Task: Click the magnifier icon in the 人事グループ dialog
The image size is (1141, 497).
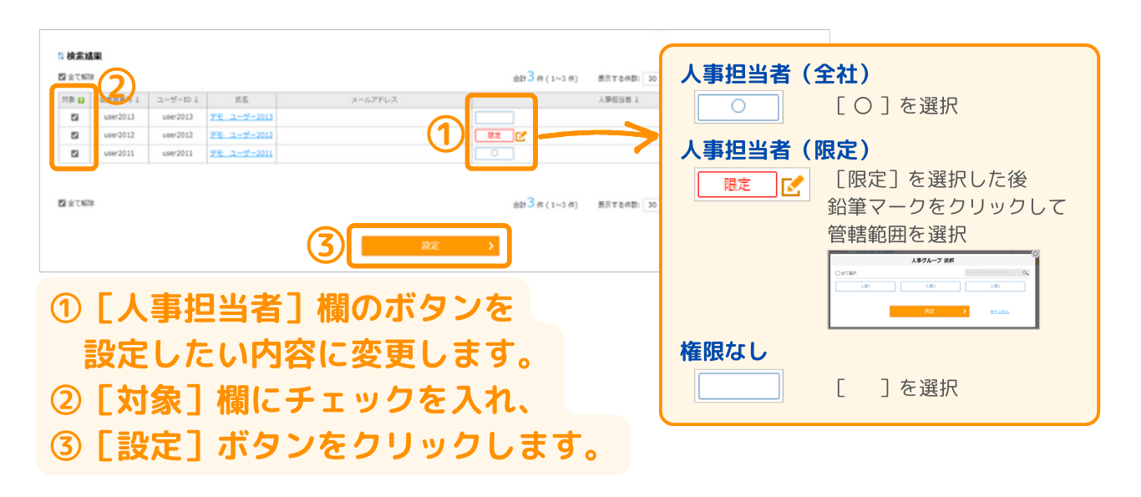Action: coord(1026,272)
